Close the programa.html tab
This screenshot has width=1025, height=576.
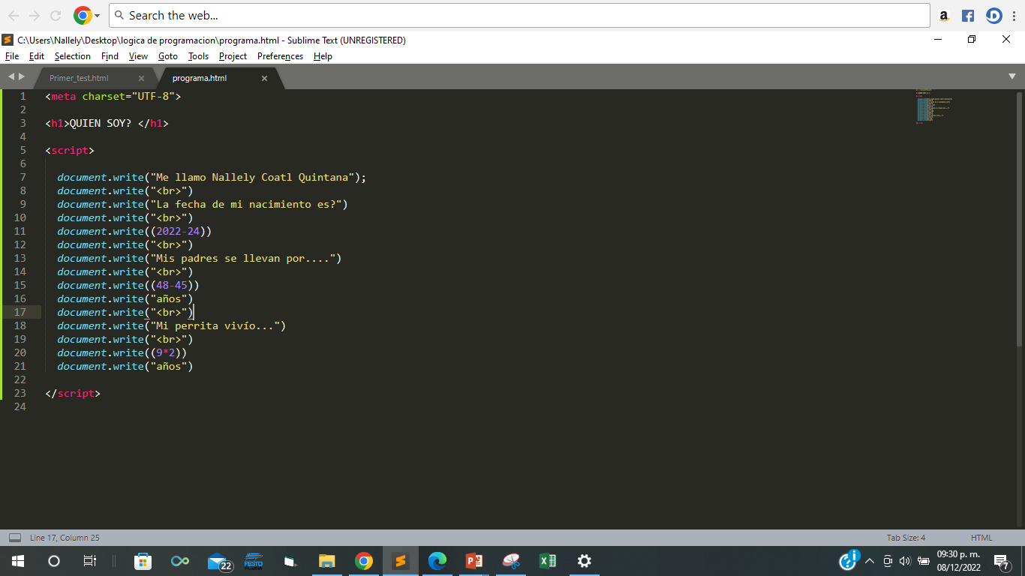pyautogui.click(x=264, y=78)
